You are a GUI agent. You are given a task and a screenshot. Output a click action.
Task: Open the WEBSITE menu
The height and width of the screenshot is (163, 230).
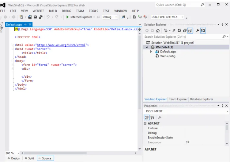[38, 11]
